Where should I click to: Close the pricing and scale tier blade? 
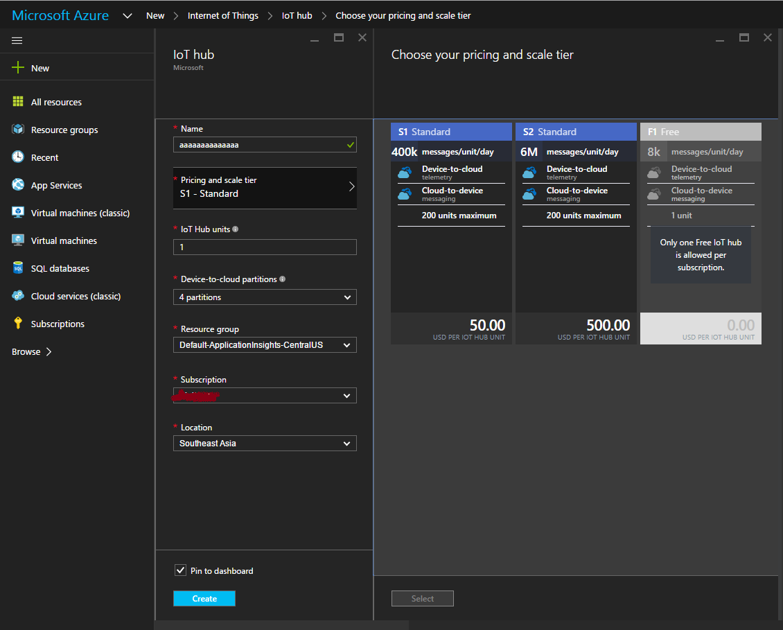click(768, 37)
